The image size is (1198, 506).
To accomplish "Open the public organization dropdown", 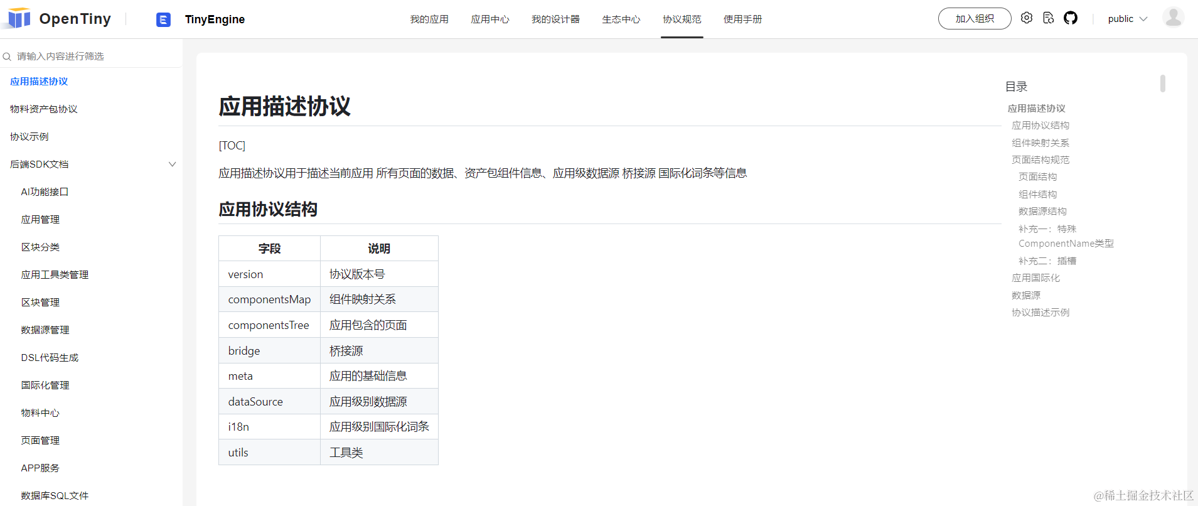I will click(1128, 19).
